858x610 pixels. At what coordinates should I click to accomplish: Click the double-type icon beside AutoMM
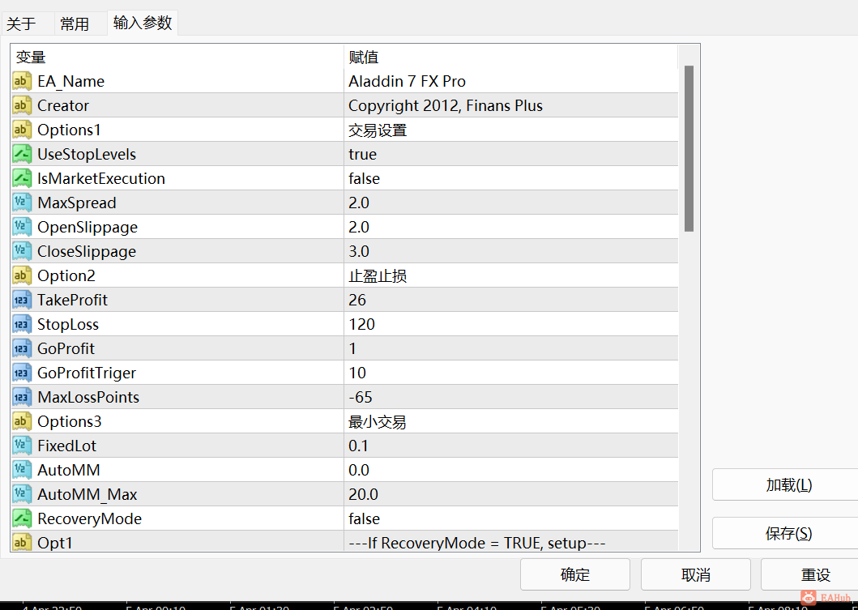(22, 470)
